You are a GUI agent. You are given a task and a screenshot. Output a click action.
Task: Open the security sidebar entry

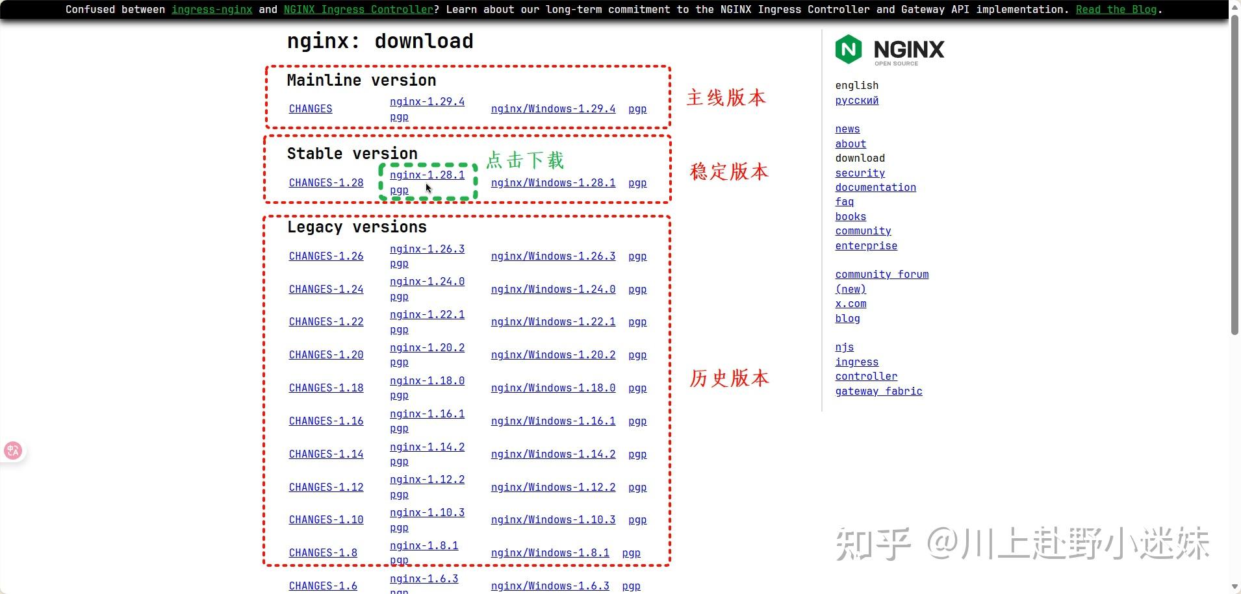859,173
